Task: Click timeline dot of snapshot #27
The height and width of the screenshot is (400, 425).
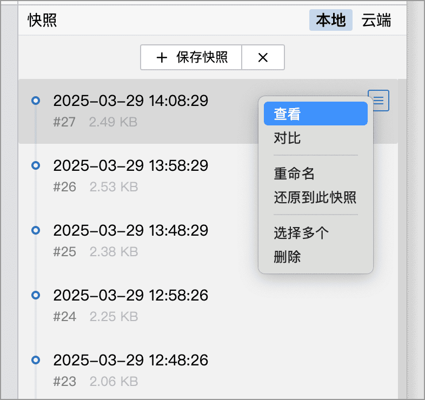Action: click(36, 101)
